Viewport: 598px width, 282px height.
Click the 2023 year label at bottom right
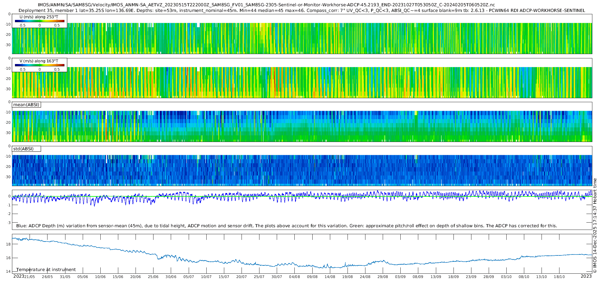point(586,276)
